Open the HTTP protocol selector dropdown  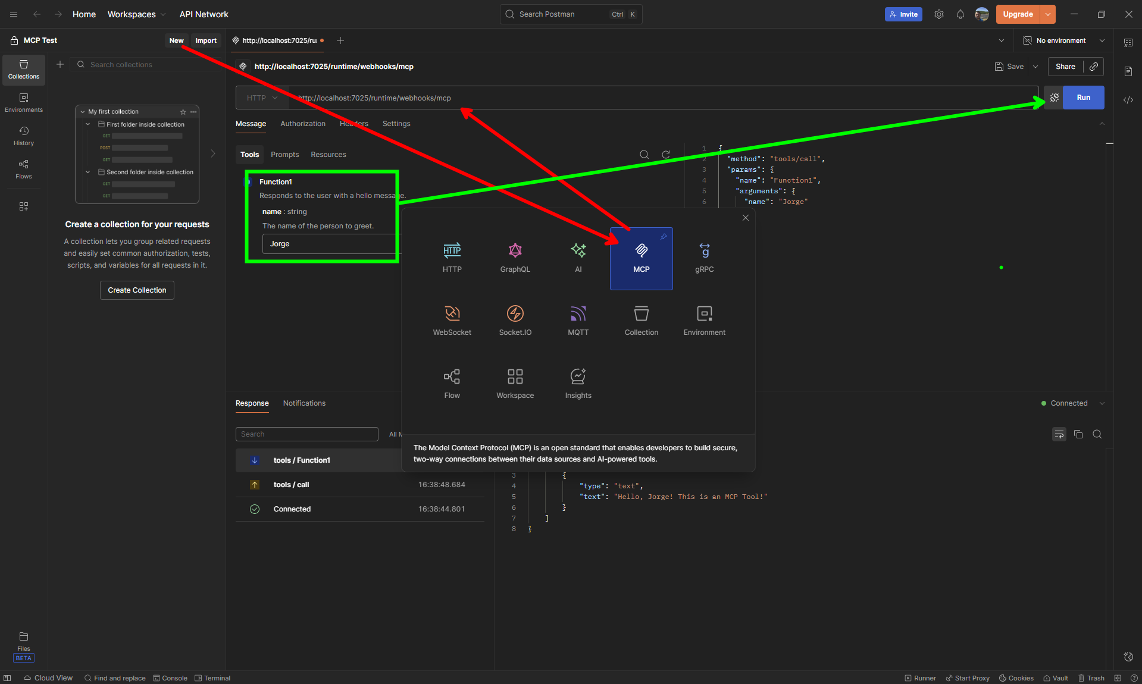[x=261, y=98]
